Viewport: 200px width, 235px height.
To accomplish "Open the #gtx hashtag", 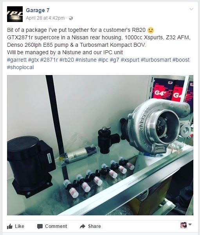I will click(x=33, y=60).
